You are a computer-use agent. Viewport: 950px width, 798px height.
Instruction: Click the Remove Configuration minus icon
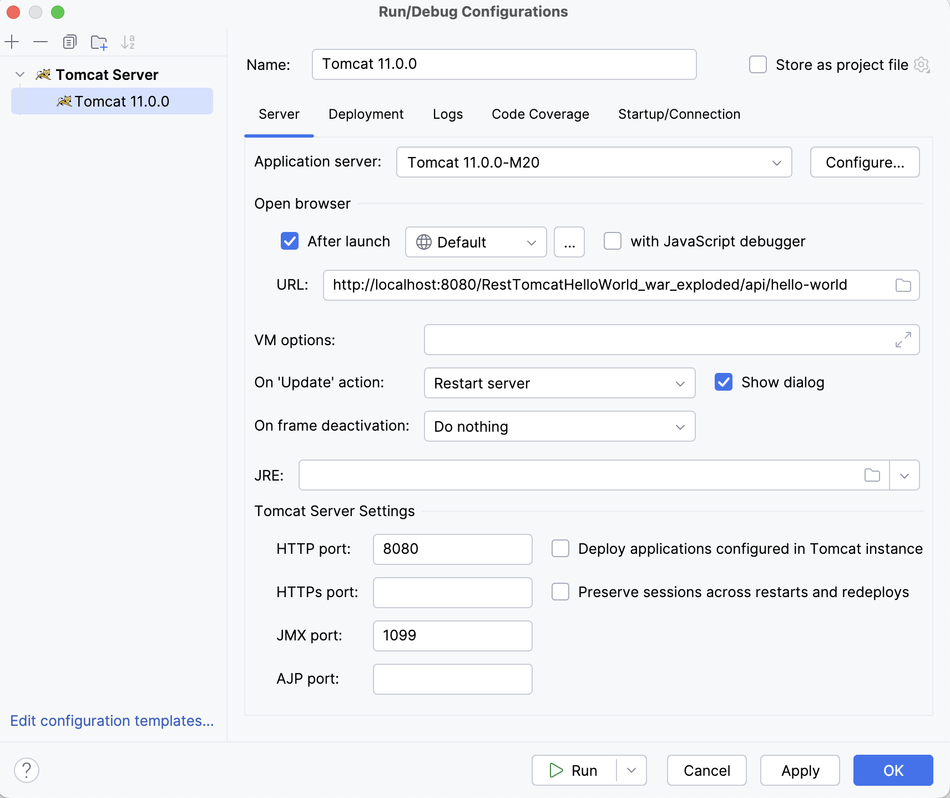(x=41, y=42)
